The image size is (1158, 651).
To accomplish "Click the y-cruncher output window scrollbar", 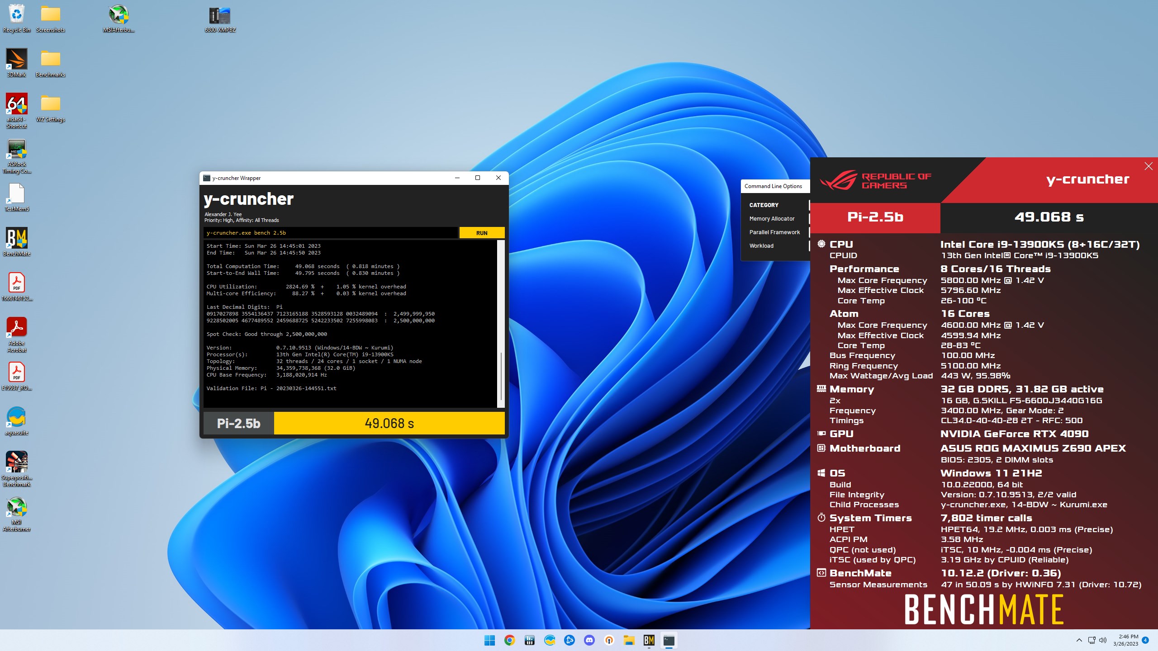I will tap(500, 375).
